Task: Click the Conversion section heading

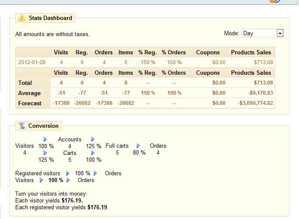Action: click(x=43, y=126)
